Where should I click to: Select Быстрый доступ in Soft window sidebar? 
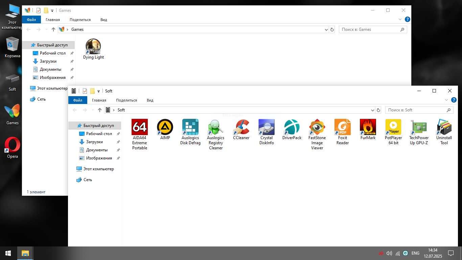pos(95,126)
